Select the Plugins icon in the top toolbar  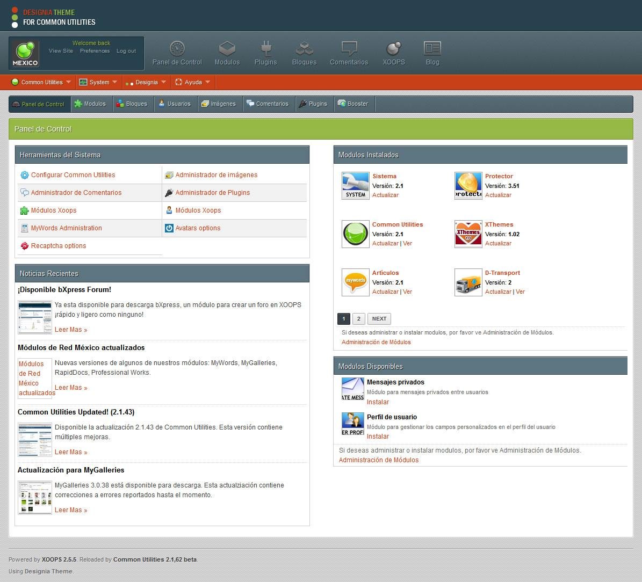tap(265, 48)
